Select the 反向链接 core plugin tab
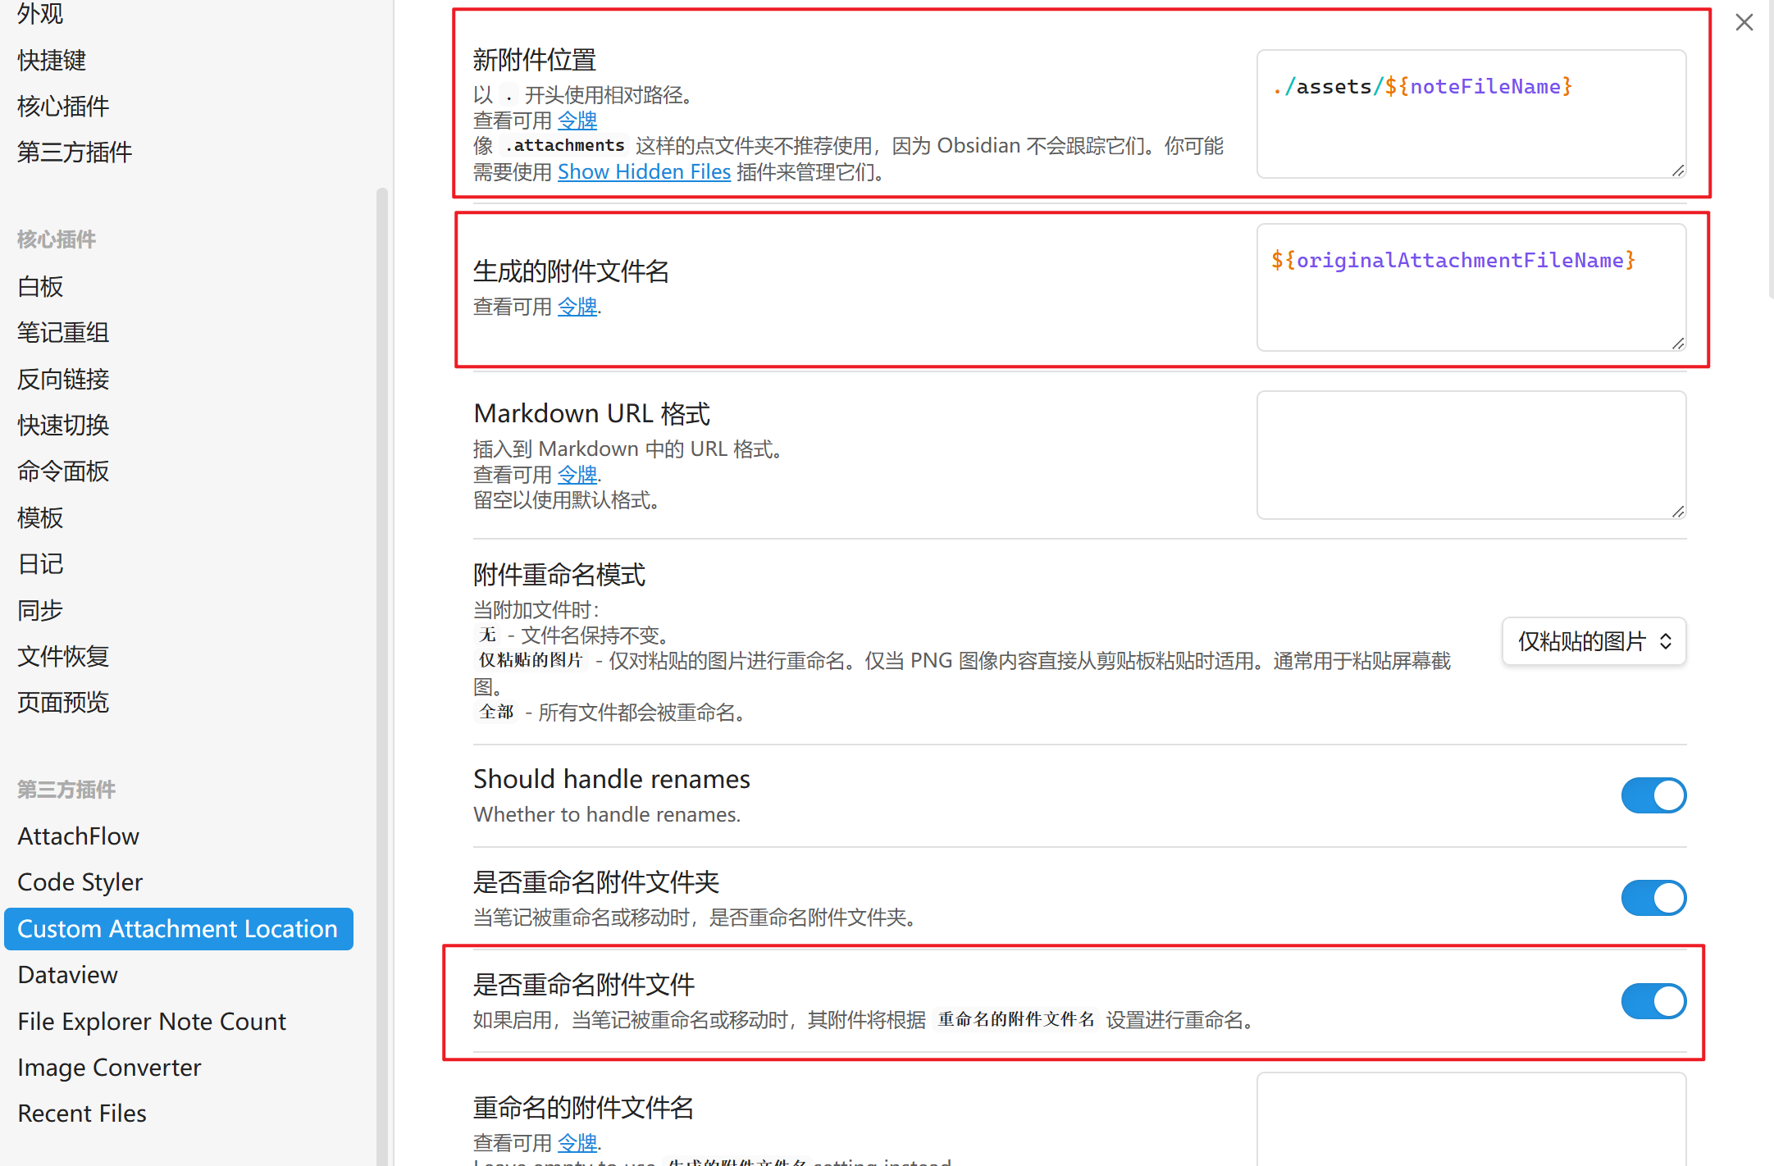Image resolution: width=1774 pixels, height=1166 pixels. tap(63, 379)
